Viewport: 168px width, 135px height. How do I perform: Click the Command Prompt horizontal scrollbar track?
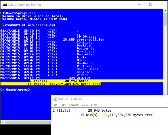tap(28, 122)
